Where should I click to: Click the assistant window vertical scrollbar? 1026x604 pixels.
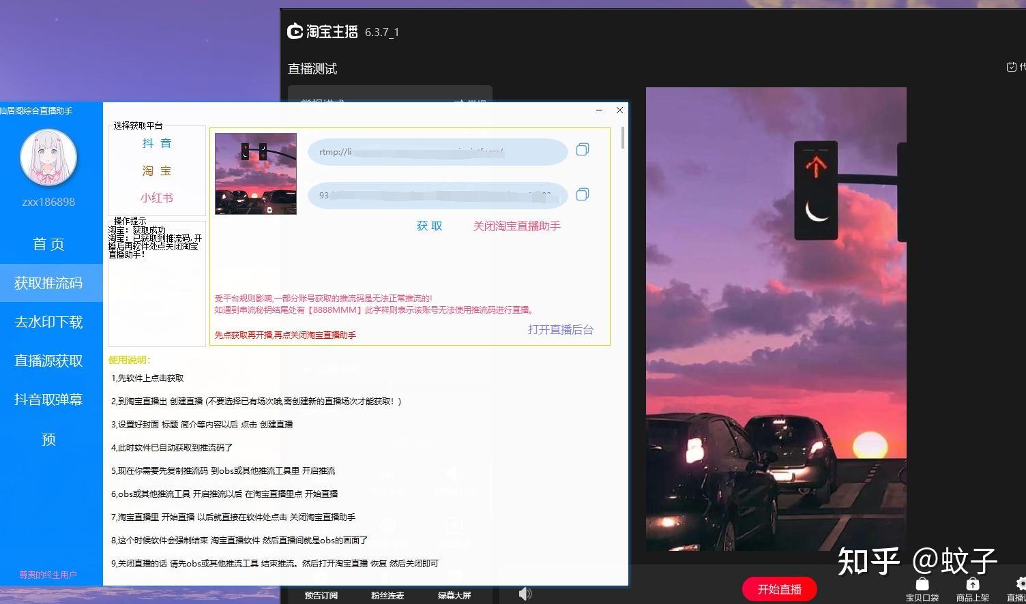(623, 138)
